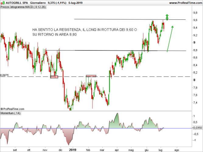This screenshot has width=203, height=152.
Task: Click the 2019 year marker on time axis
Action: pyautogui.click(x=73, y=150)
